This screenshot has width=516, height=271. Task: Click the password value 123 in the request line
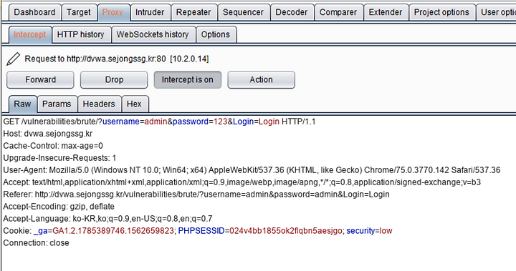pyautogui.click(x=221, y=122)
